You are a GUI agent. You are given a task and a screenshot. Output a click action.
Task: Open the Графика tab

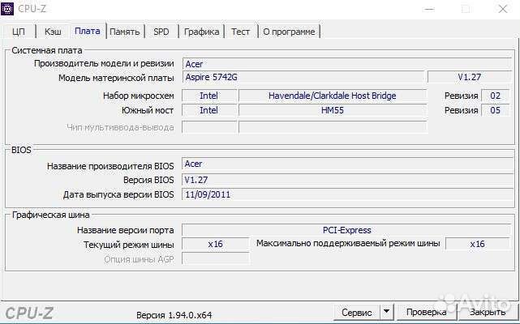coord(202,32)
